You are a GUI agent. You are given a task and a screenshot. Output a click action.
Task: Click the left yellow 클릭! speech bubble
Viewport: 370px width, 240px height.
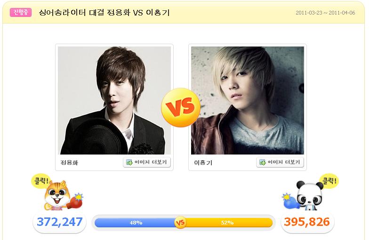(40, 181)
